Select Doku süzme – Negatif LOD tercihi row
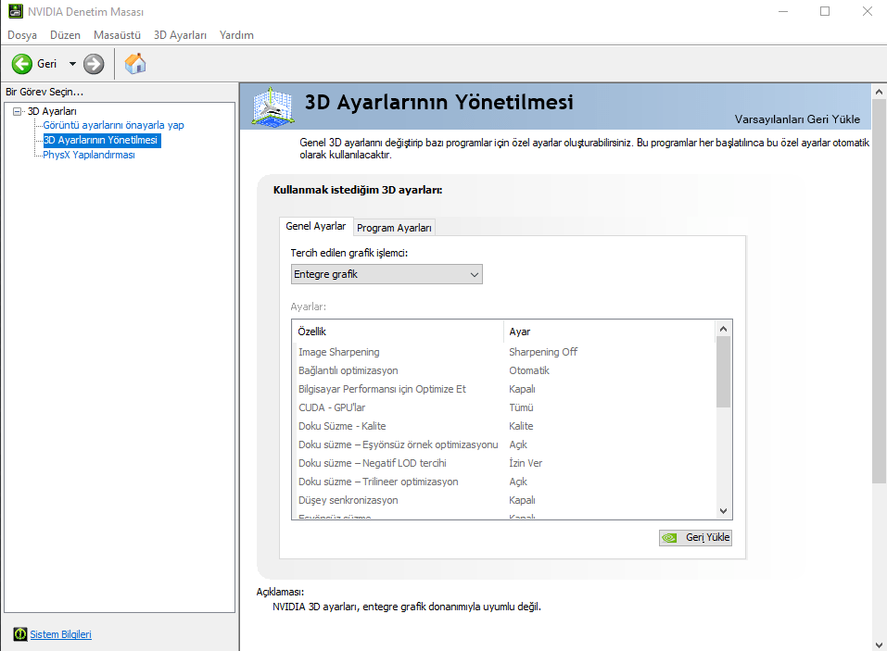This screenshot has height=651, width=887. (504, 463)
